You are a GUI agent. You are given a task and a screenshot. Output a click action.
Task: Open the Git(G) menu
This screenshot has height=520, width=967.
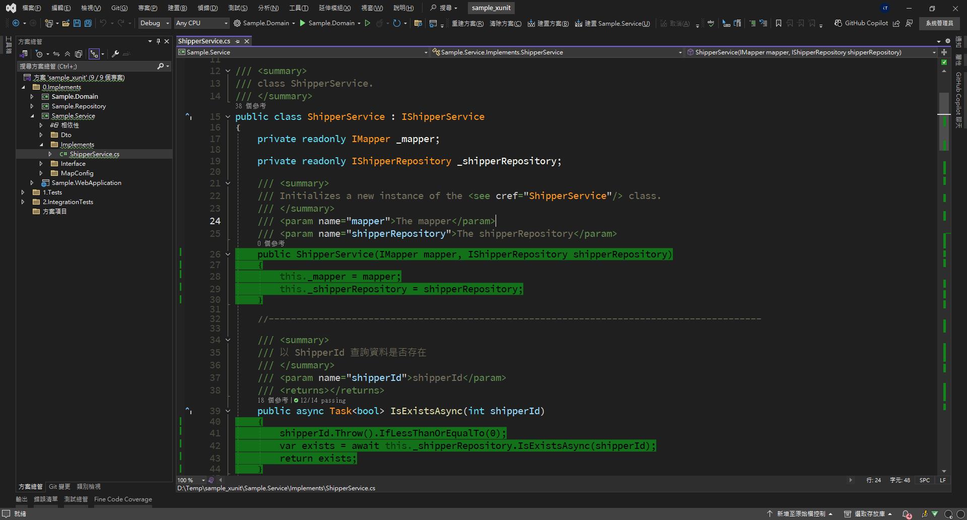pyautogui.click(x=119, y=8)
